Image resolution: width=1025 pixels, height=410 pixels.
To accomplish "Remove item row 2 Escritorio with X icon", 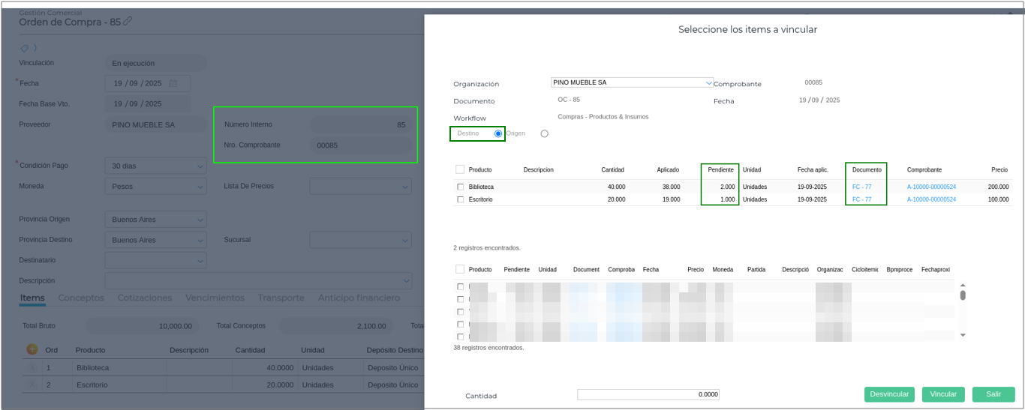I will (x=32, y=385).
